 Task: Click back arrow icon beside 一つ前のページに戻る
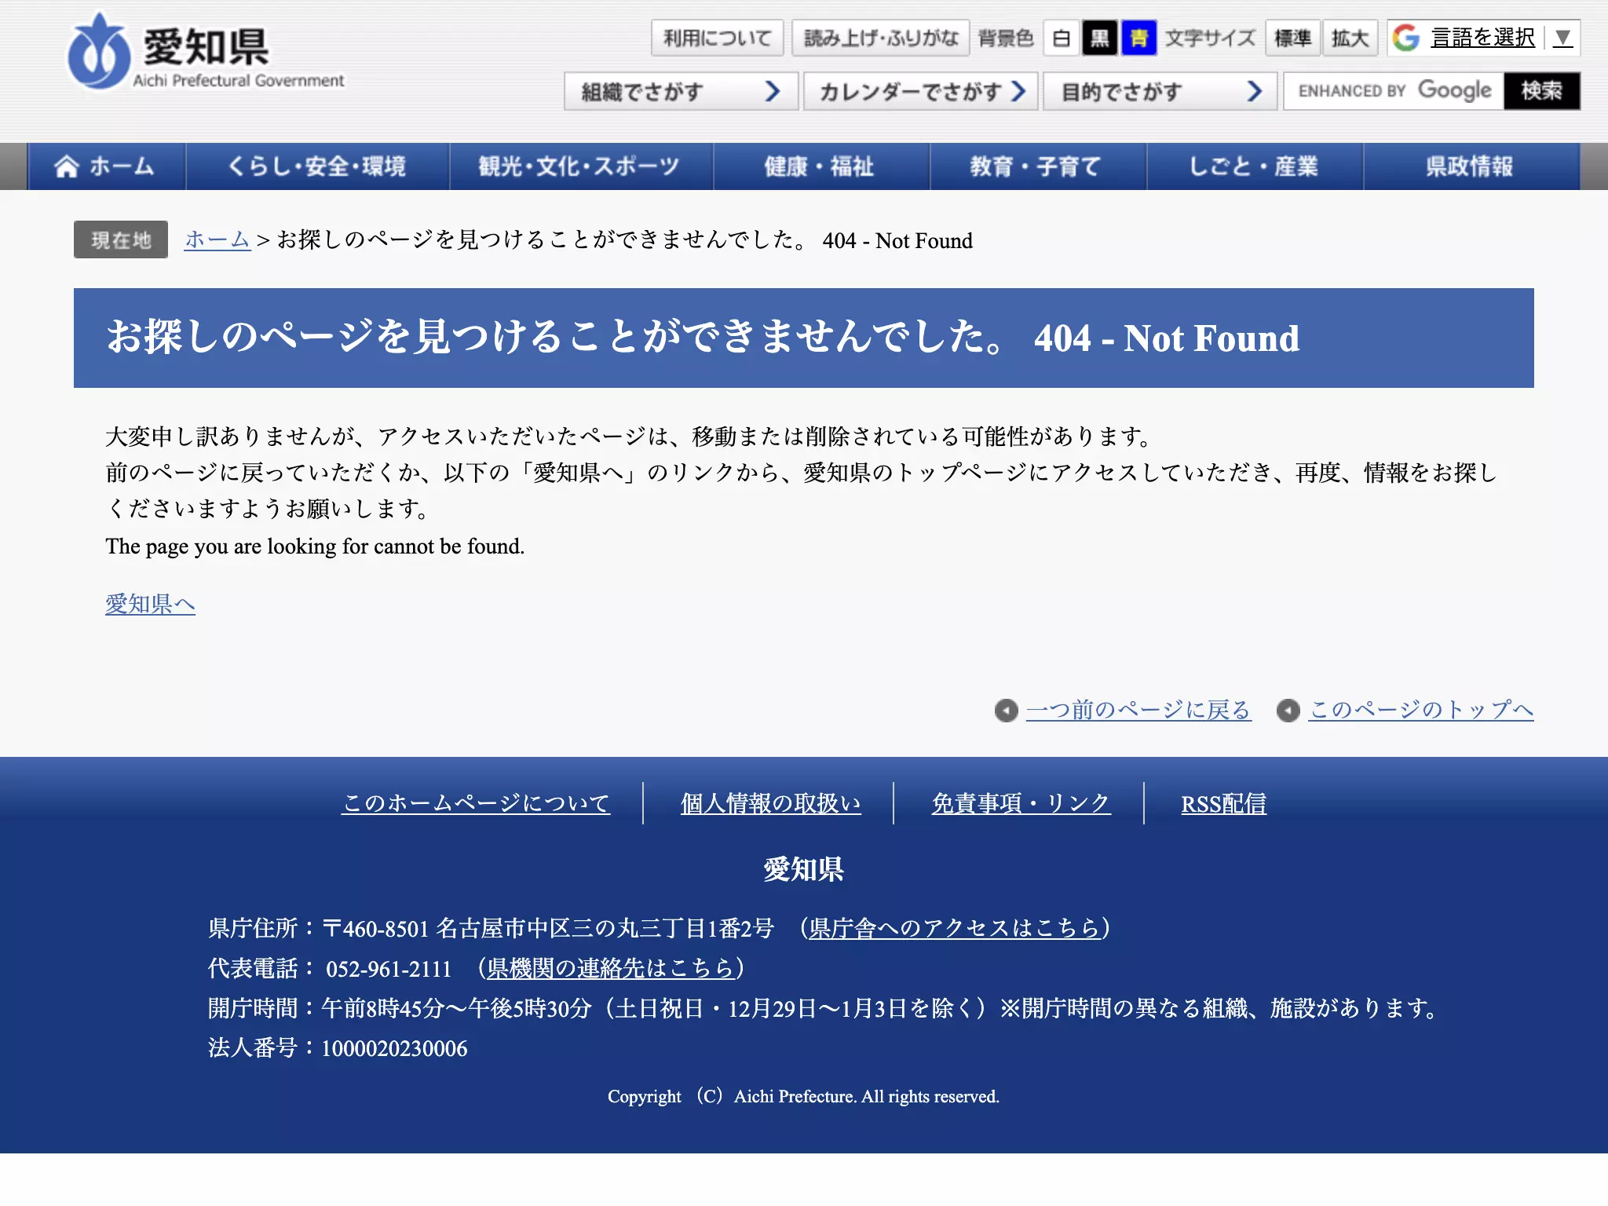(1006, 711)
